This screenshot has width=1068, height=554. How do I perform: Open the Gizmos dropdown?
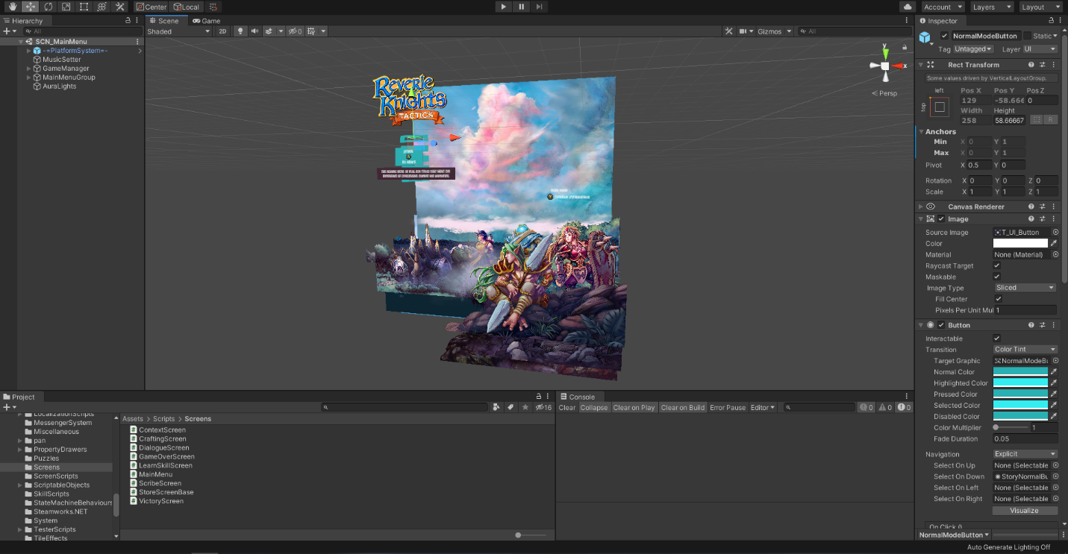774,31
